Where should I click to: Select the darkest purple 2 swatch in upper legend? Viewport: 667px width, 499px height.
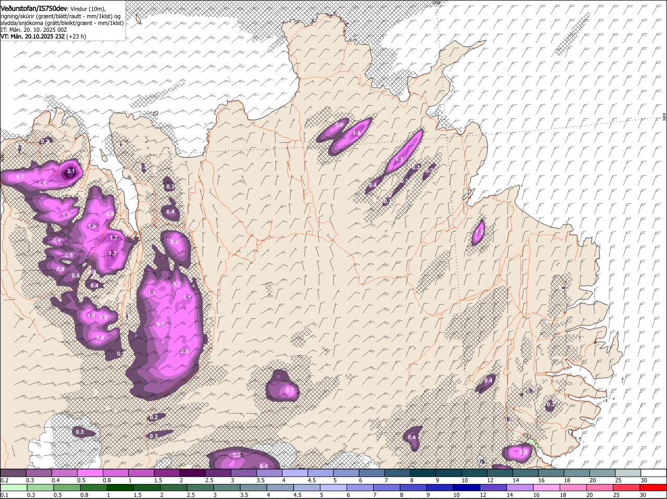[x=192, y=472]
